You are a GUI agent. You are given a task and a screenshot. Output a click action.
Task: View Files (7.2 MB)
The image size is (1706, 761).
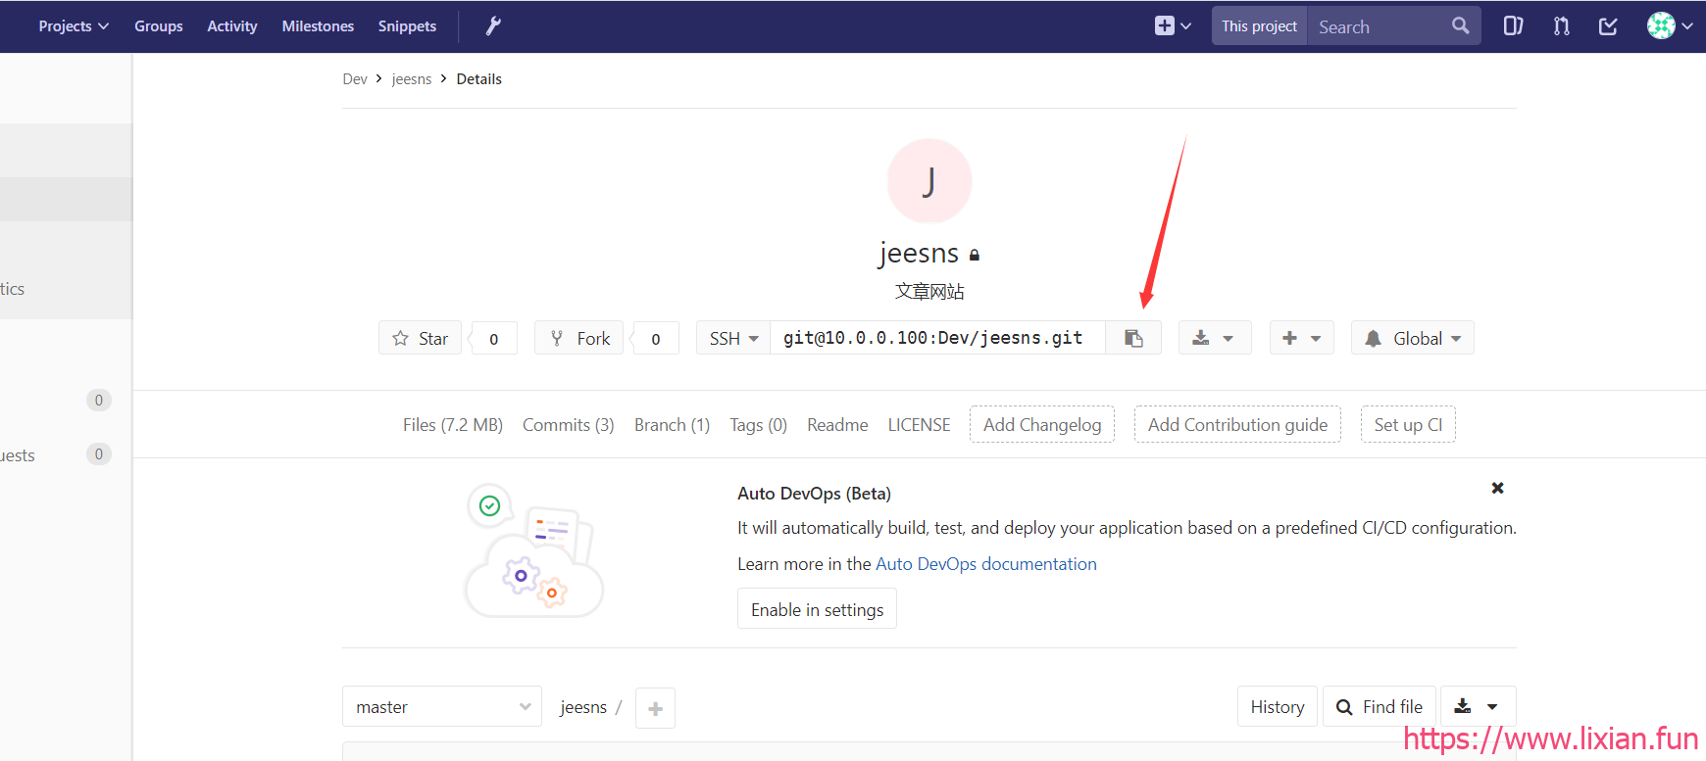click(453, 425)
